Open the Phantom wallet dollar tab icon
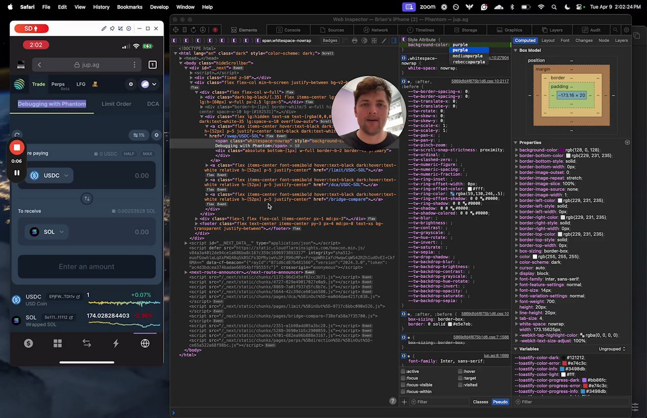Screen dimensions: 647x418 [x=28, y=343]
